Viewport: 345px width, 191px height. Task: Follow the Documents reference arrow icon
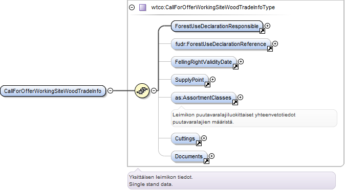206,161
